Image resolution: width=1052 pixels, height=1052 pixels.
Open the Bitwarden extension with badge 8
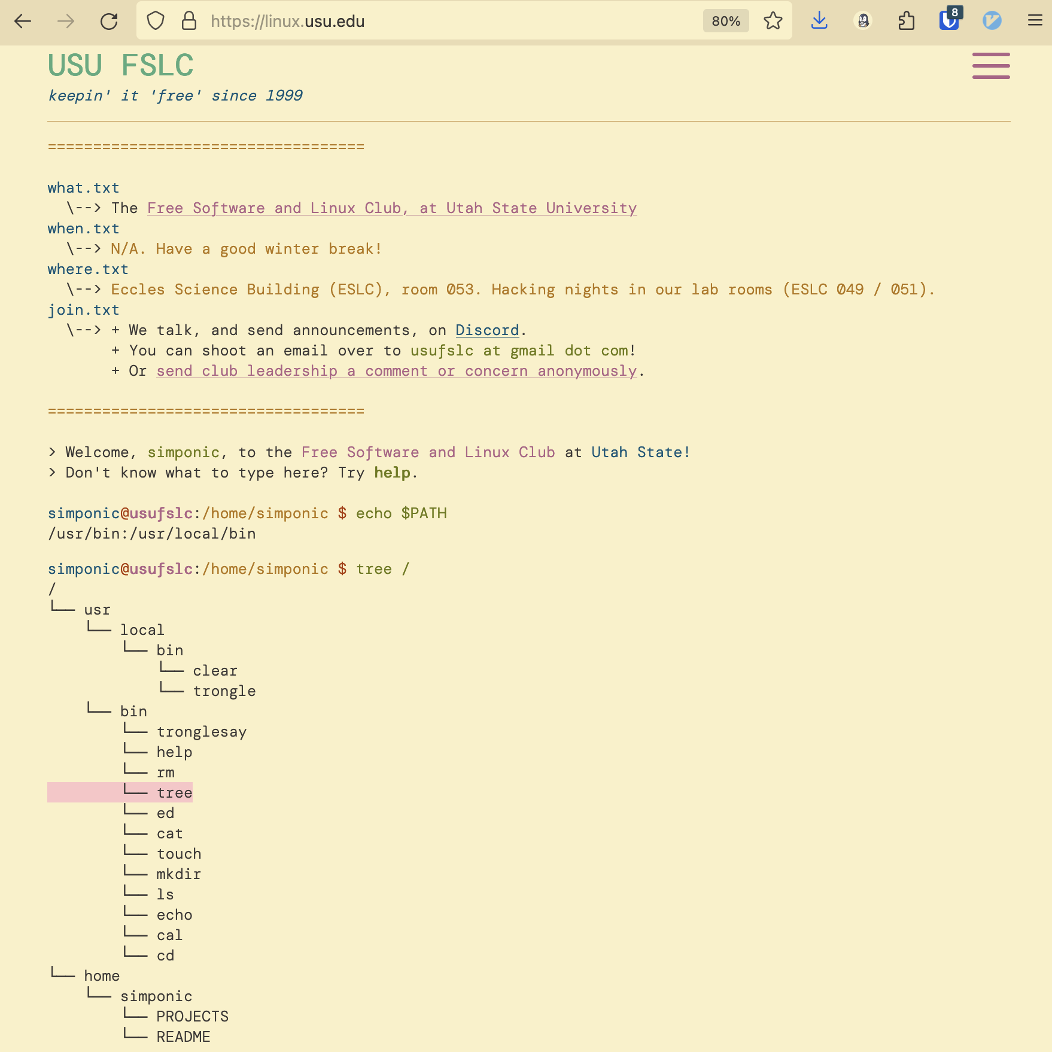(x=950, y=20)
